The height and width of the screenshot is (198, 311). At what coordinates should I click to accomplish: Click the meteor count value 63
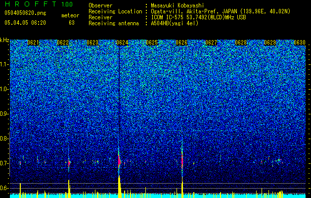point(72,23)
